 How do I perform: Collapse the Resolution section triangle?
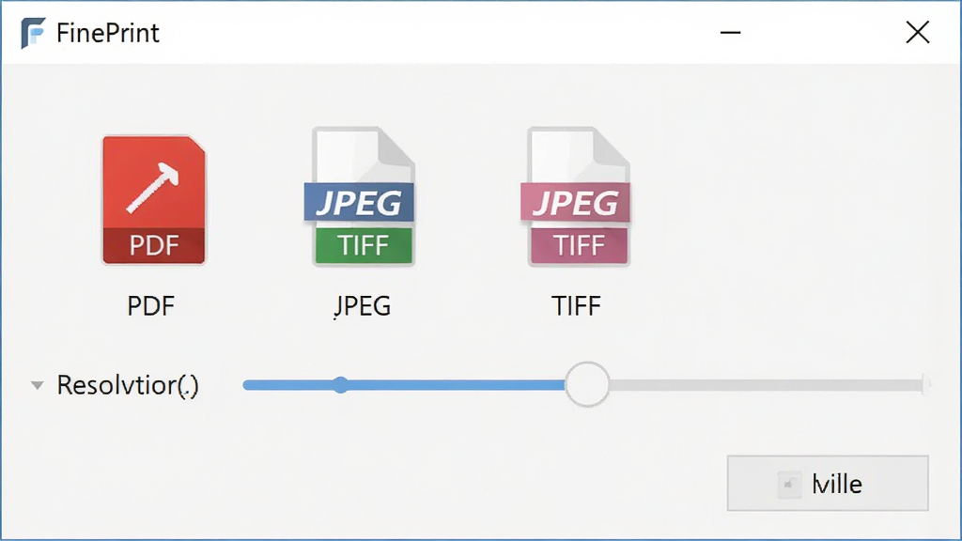tap(38, 386)
